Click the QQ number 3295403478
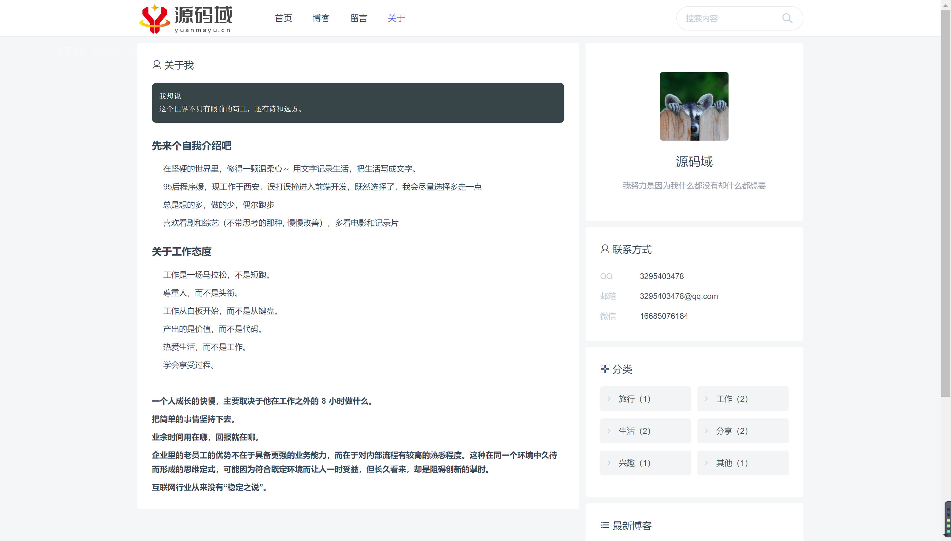 (662, 276)
